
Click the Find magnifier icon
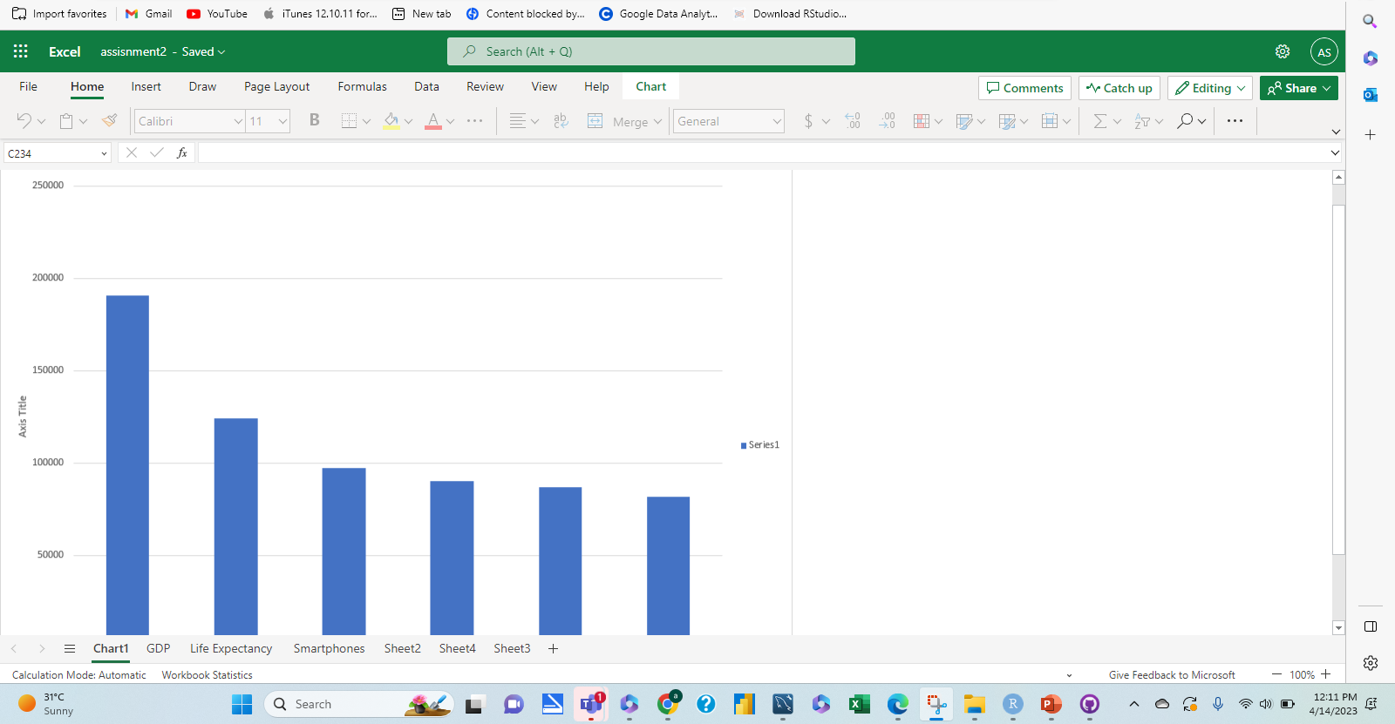tap(1185, 121)
